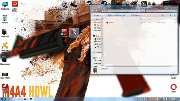Open Недавние места in navigation pane
The height and width of the screenshot is (101, 180).
coord(98,28)
